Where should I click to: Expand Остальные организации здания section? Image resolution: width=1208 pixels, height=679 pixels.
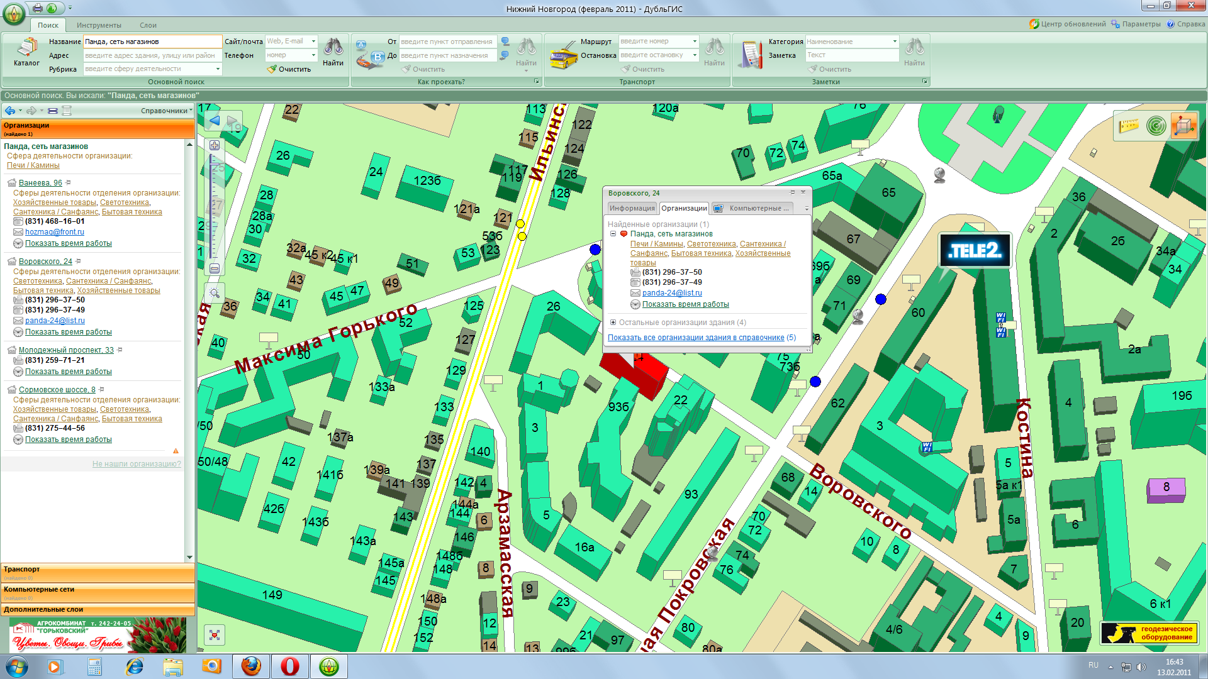[x=613, y=323]
